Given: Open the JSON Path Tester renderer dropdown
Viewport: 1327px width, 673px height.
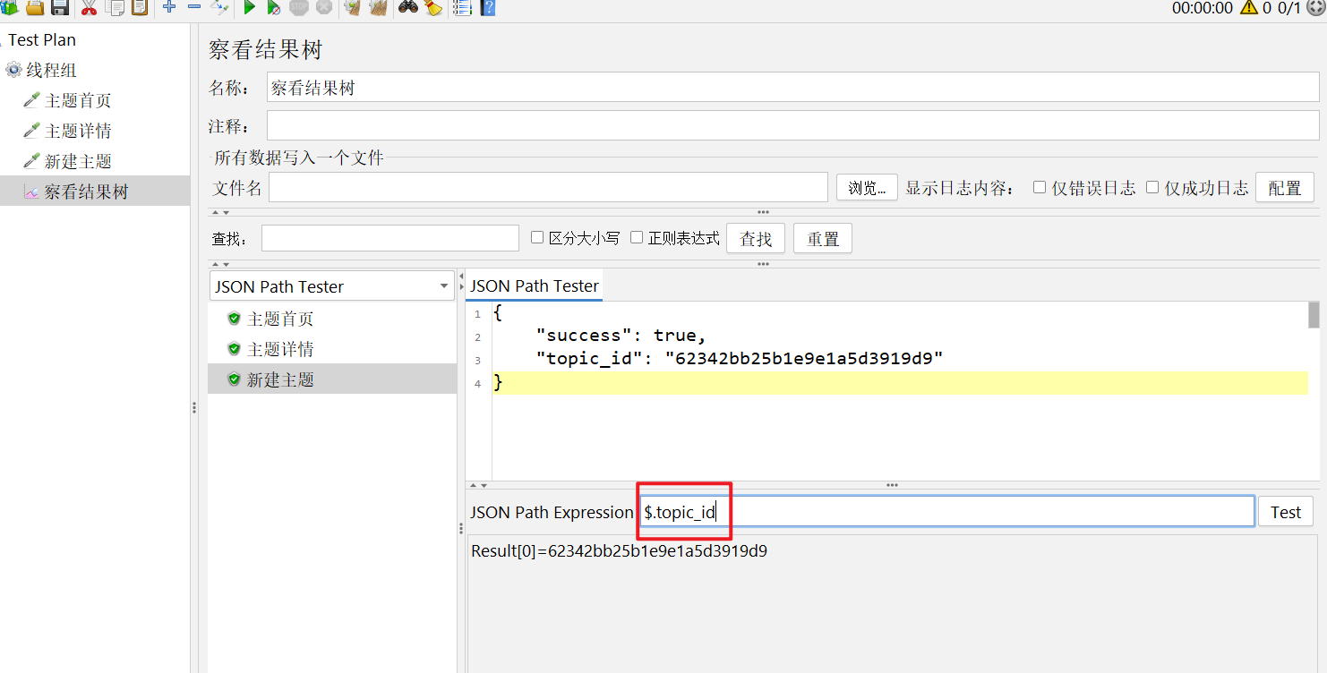Looking at the screenshot, I should [332, 286].
